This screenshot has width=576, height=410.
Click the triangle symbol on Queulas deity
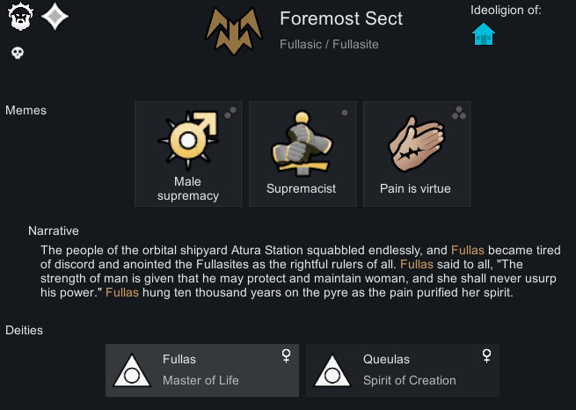click(x=331, y=370)
